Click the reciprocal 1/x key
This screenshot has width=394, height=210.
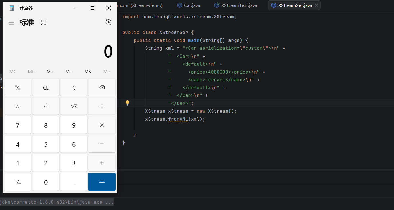point(18,106)
